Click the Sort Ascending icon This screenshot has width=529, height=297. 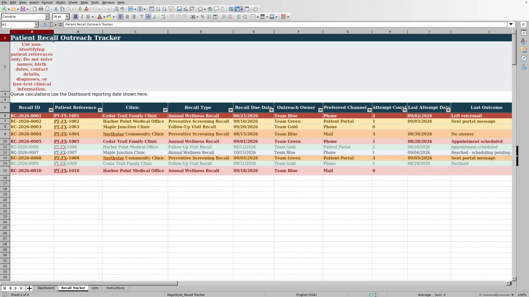click(158, 9)
